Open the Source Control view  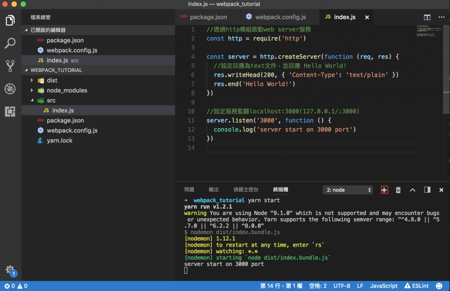(x=10, y=66)
